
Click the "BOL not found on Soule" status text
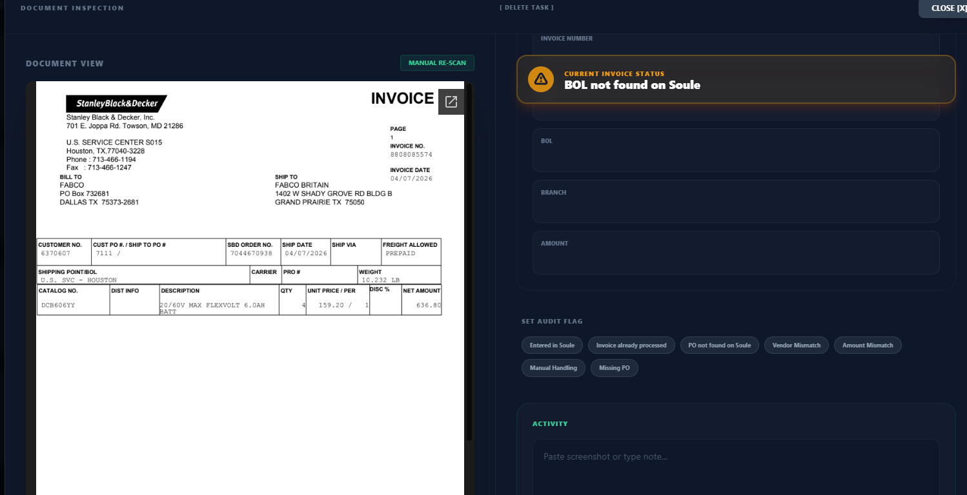(x=632, y=85)
